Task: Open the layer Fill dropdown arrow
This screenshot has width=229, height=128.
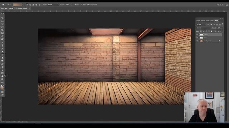Action: tap(222, 31)
